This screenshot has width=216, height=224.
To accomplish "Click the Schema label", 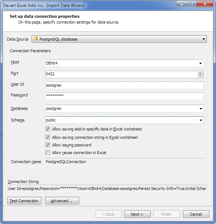I will pyautogui.click(x=17, y=120).
